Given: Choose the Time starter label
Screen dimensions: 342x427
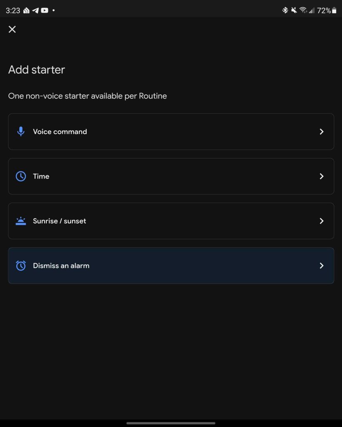Looking at the screenshot, I should pyautogui.click(x=41, y=176).
